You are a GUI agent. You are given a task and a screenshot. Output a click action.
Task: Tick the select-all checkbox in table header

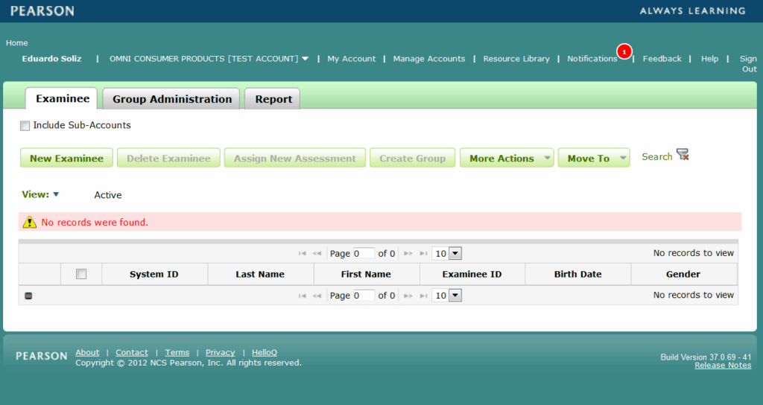point(81,274)
